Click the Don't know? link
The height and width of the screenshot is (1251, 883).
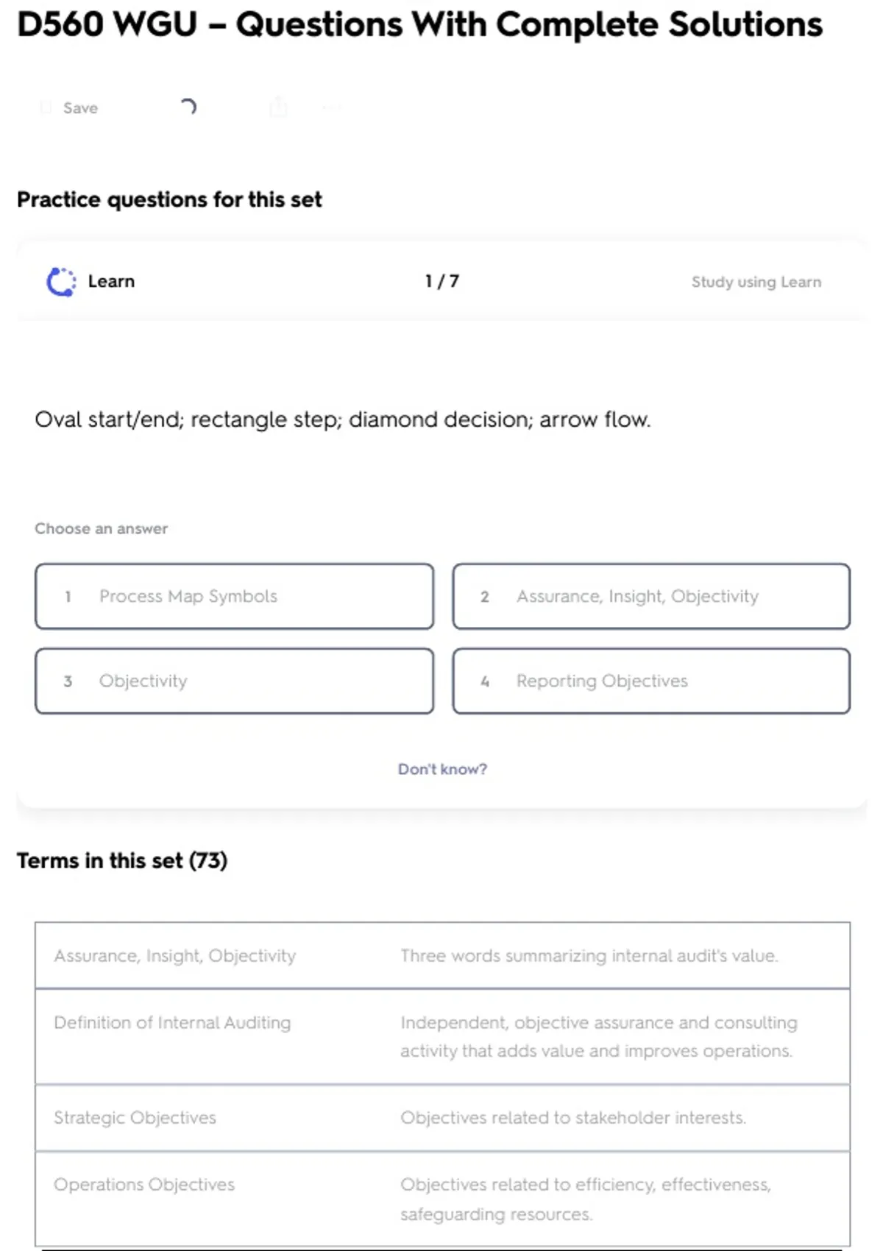tap(442, 769)
